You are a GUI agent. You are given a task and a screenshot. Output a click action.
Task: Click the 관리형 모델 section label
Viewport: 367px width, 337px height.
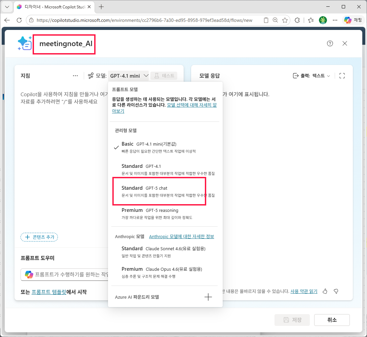click(126, 130)
